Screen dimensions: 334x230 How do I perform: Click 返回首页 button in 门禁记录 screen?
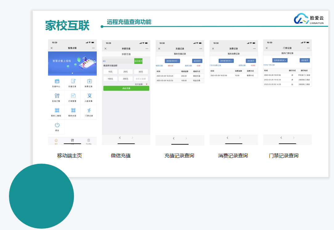(x=305, y=60)
